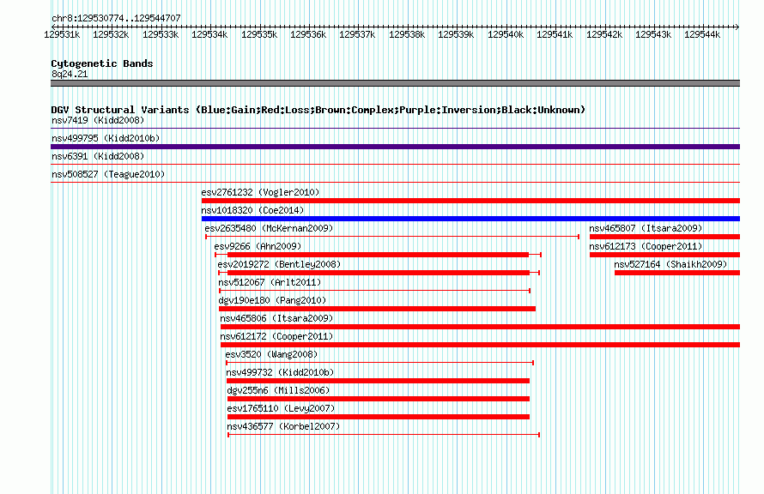This screenshot has width=764, height=494.
Task: Click the nsv508527 (Teague2010) label
Action: click(108, 174)
